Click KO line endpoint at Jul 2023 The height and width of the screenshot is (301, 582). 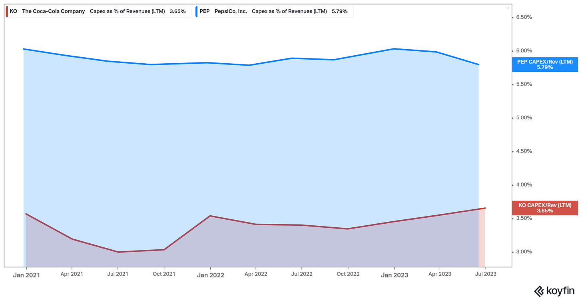485,208
